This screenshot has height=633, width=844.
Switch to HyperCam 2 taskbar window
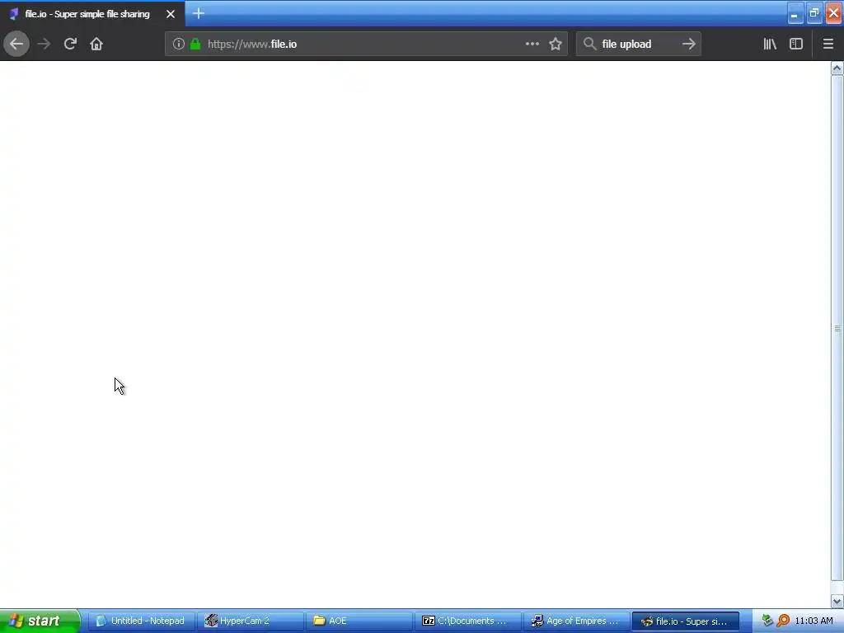(250, 621)
